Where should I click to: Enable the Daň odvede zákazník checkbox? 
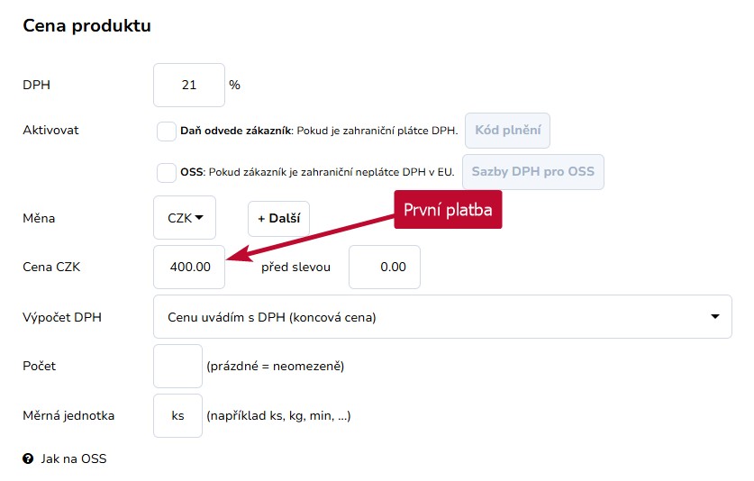[x=167, y=132]
